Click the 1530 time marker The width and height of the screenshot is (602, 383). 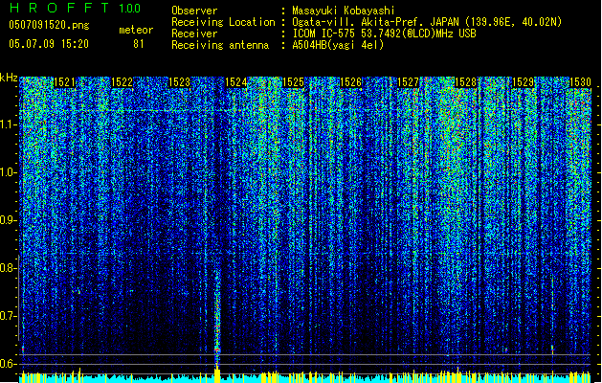point(580,82)
